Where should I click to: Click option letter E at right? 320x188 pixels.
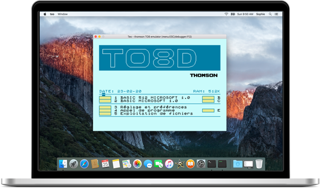coord(219,110)
